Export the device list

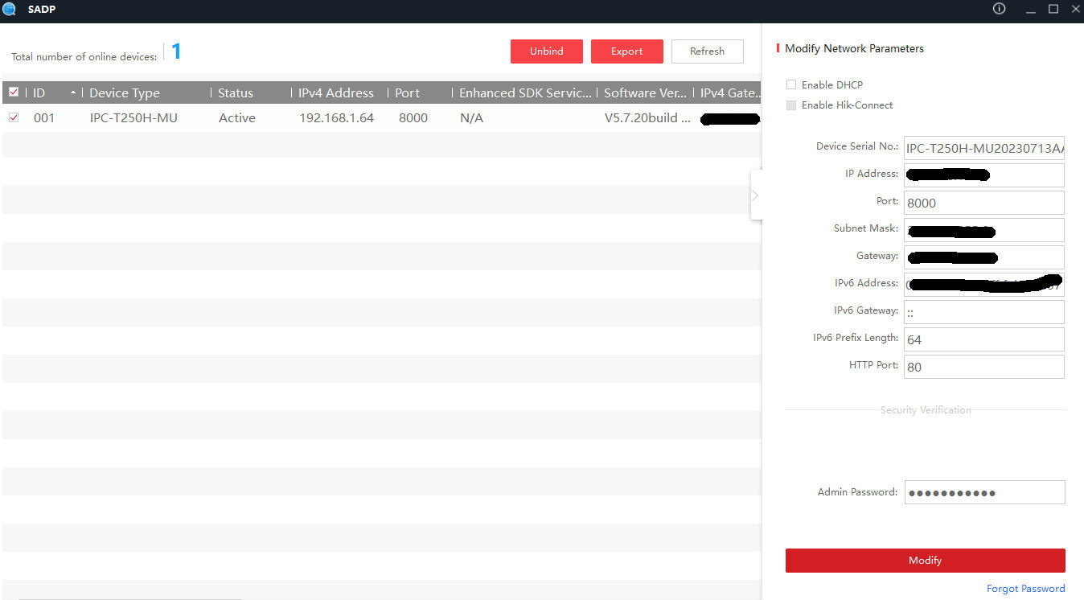(x=626, y=51)
